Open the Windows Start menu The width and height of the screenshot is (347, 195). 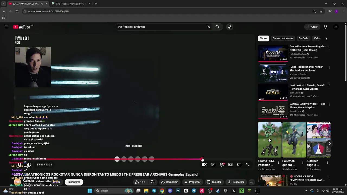coord(90,191)
